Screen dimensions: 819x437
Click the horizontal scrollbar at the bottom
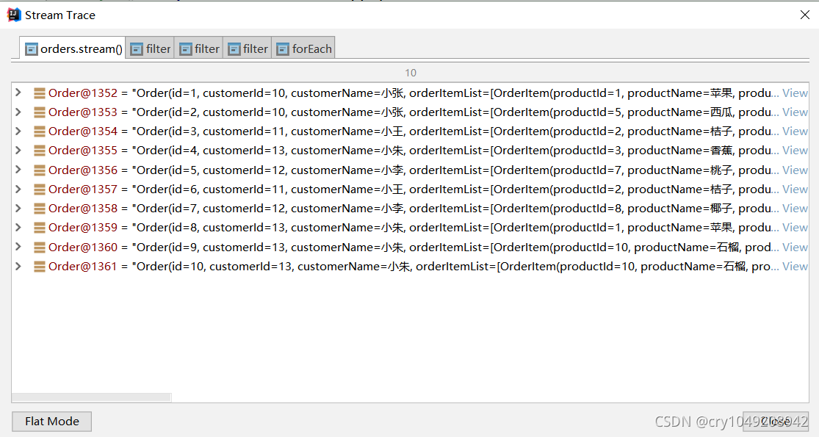tap(91, 397)
